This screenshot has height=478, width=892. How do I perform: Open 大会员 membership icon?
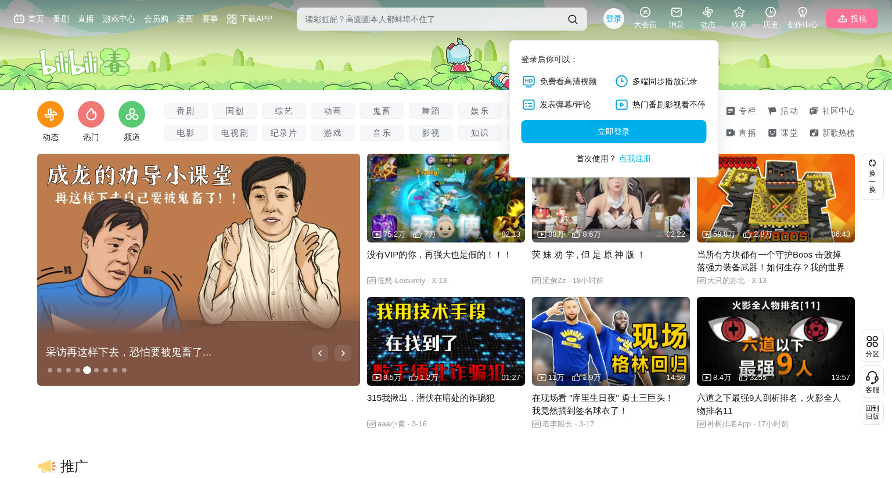[x=645, y=12]
